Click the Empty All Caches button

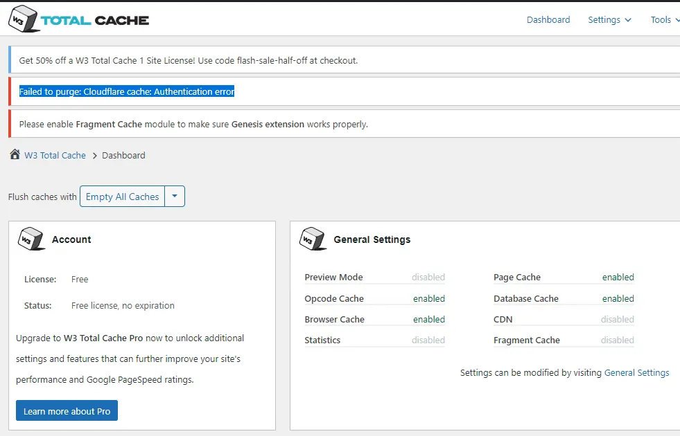pos(122,197)
